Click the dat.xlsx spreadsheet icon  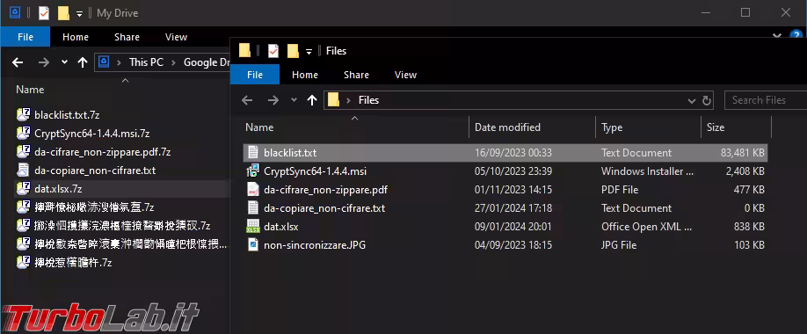coord(252,227)
